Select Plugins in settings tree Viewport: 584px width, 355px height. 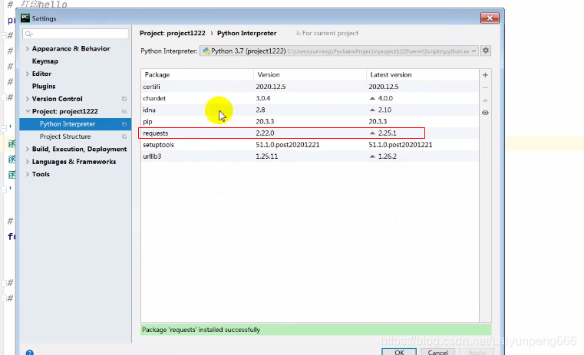(44, 87)
